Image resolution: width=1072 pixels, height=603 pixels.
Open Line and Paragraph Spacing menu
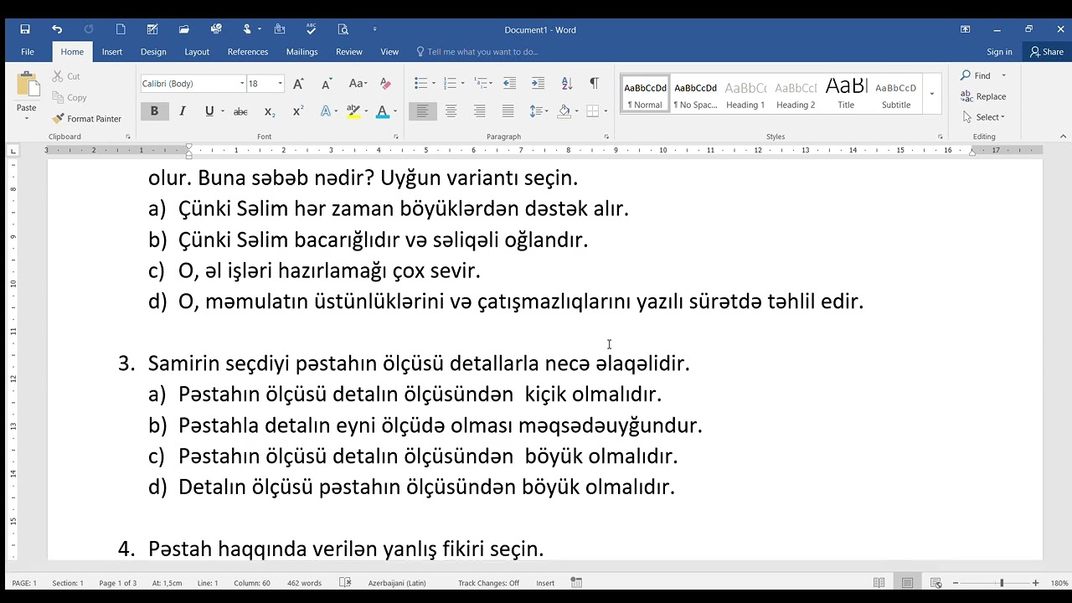point(539,111)
